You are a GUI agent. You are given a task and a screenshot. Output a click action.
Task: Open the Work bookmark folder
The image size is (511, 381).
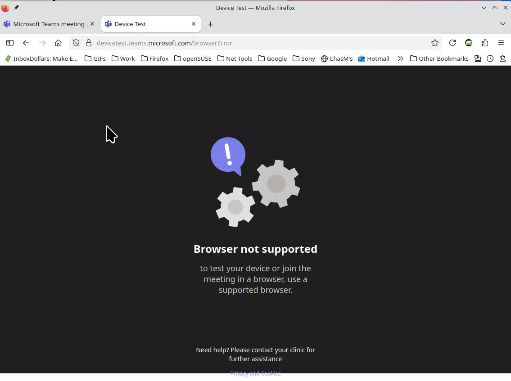pyautogui.click(x=123, y=58)
